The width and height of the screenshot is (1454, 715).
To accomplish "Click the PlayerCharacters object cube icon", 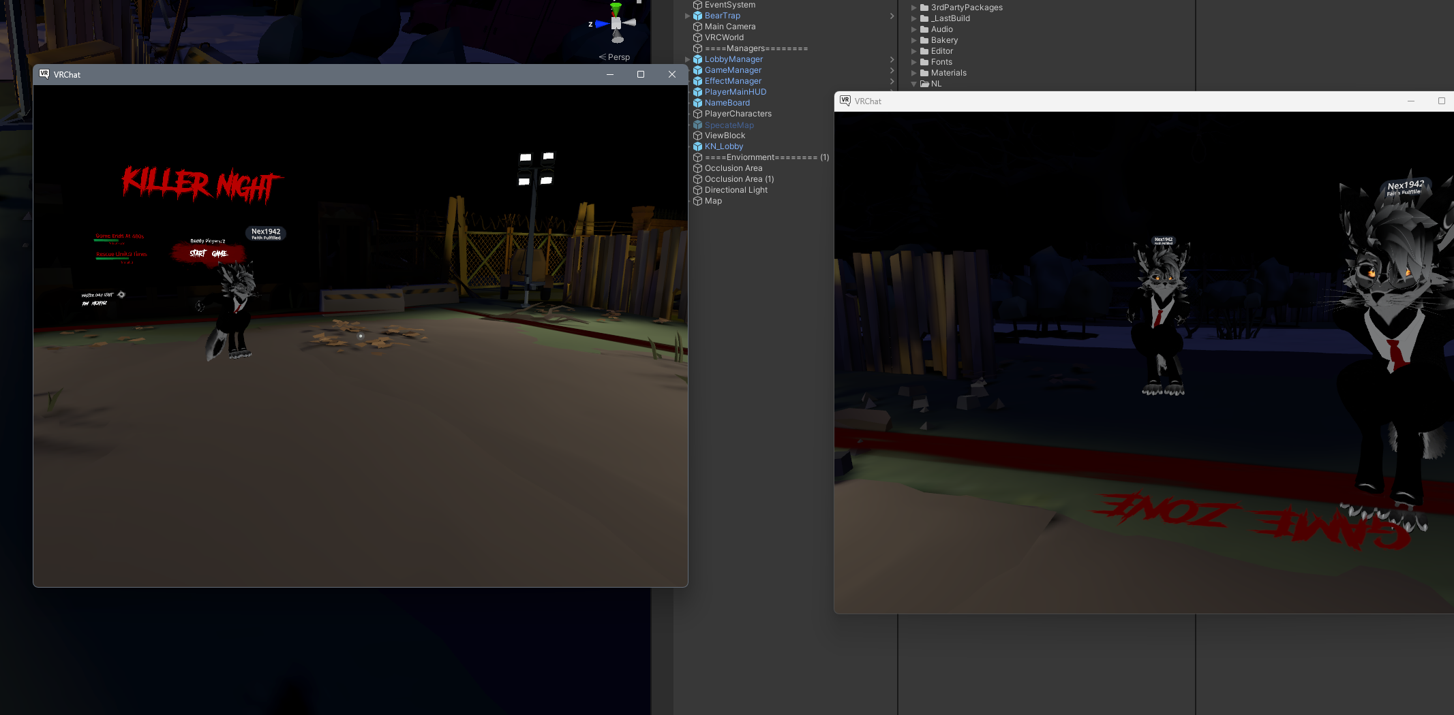I will tap(697, 114).
